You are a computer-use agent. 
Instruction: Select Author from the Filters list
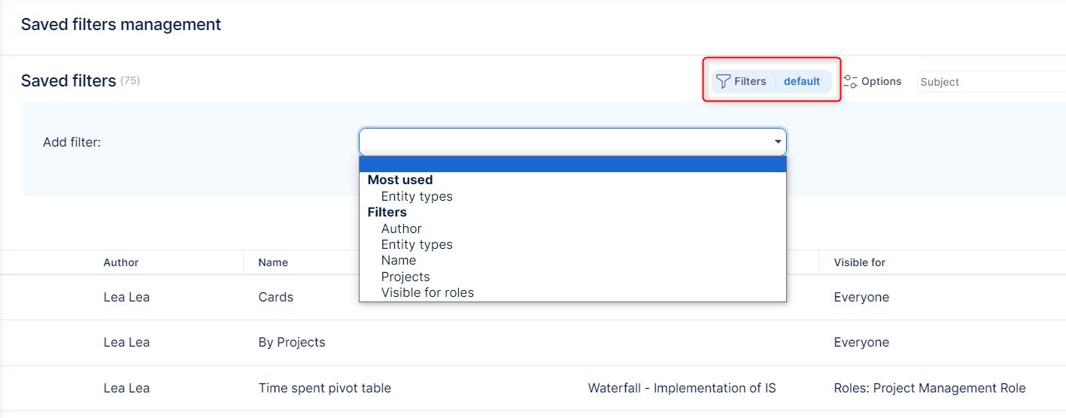point(402,229)
